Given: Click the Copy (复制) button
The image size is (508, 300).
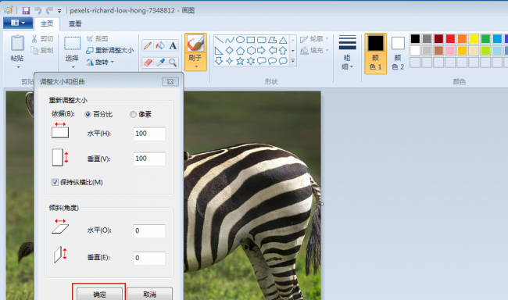Looking at the screenshot, I should [x=42, y=50].
